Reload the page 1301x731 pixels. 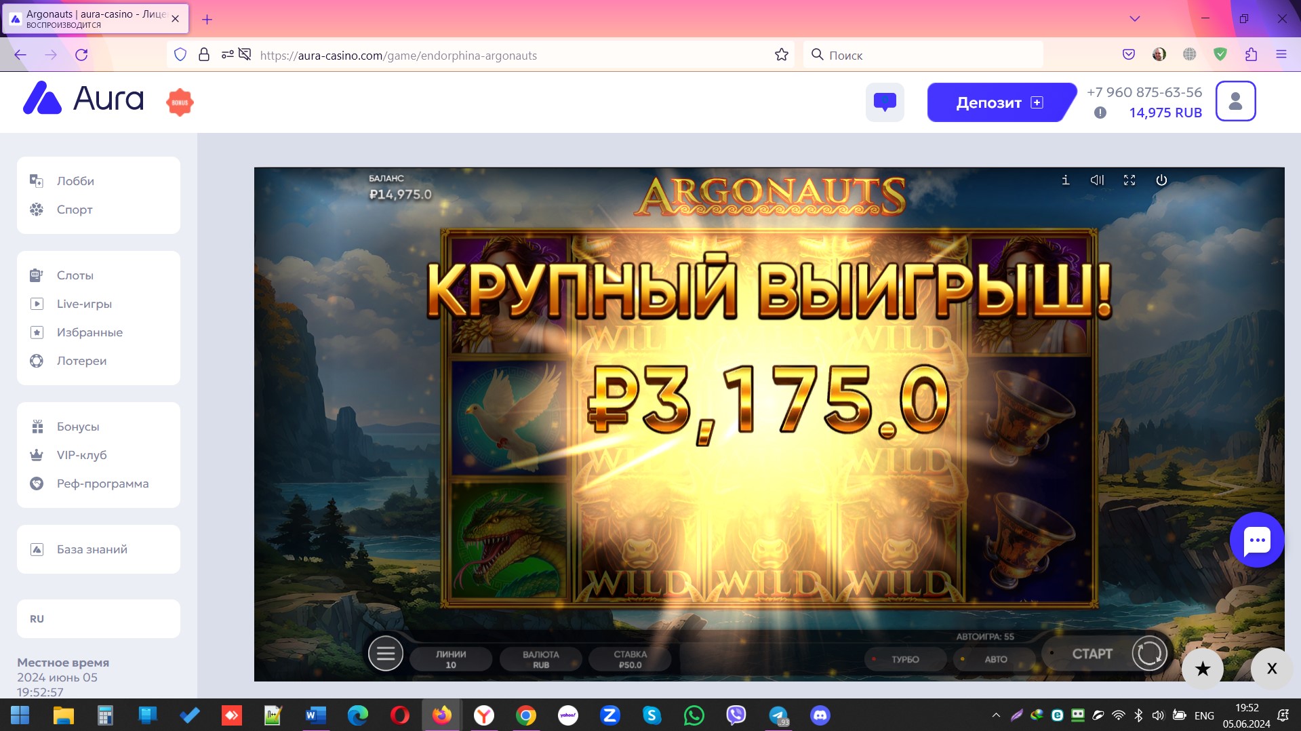[x=81, y=55]
